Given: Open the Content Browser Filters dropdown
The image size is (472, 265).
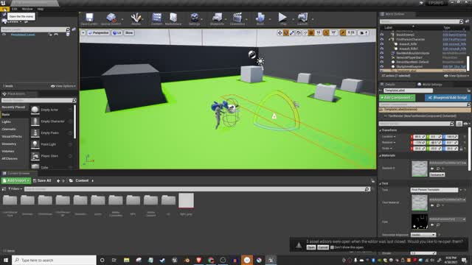Looking at the screenshot, I should click(15, 188).
